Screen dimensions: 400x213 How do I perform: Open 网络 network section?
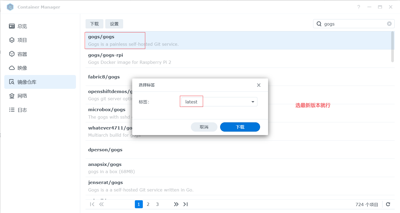(40, 96)
